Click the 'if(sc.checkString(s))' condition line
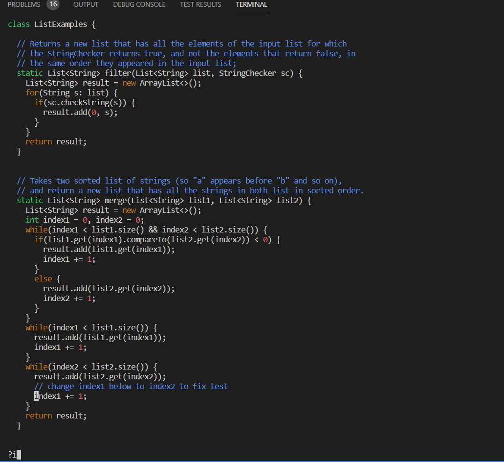 click(84, 102)
